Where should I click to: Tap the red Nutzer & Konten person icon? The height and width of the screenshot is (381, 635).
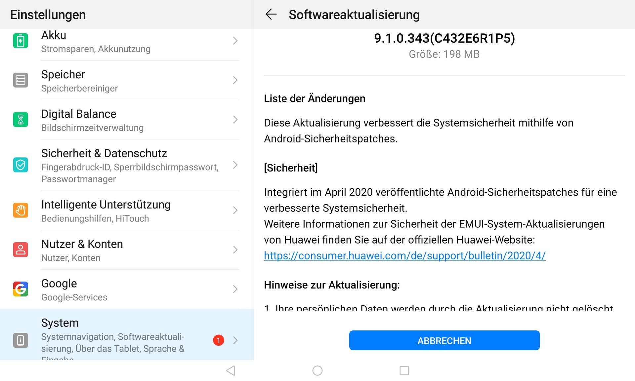click(x=21, y=250)
